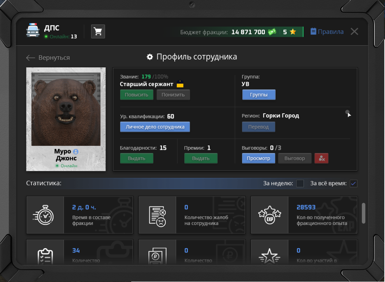This screenshot has width=385, height=282.
Task: Click the Выговоры count 0/3
Action: click(x=276, y=148)
